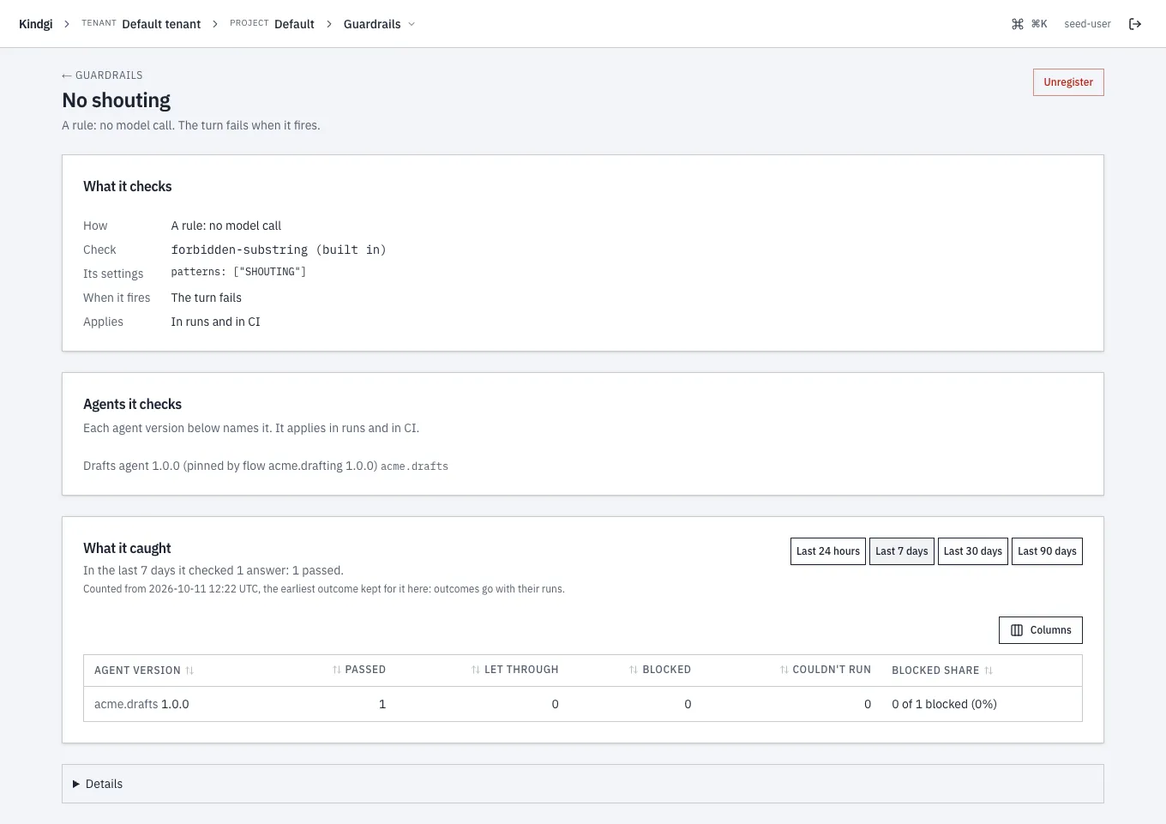Click the 'What it caught' heading
This screenshot has width=1166, height=824.
point(127,548)
